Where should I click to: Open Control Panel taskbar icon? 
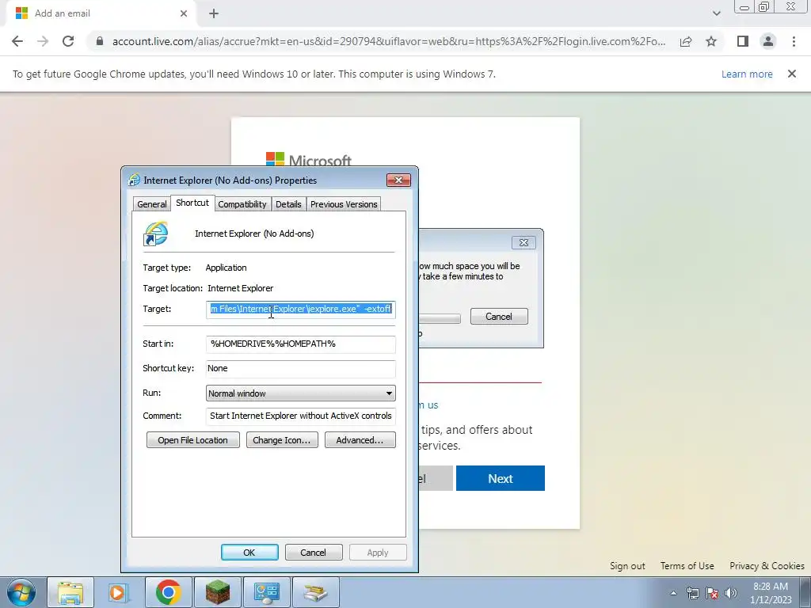tap(266, 592)
